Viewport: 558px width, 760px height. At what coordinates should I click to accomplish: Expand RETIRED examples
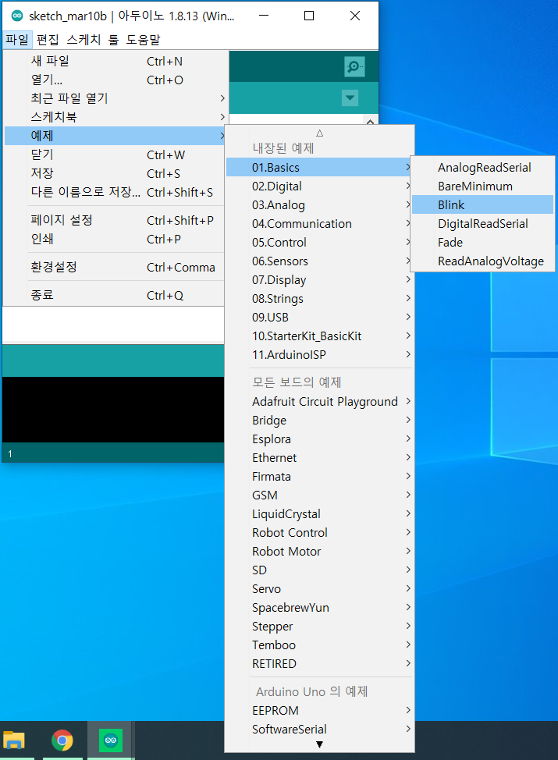pyautogui.click(x=319, y=663)
